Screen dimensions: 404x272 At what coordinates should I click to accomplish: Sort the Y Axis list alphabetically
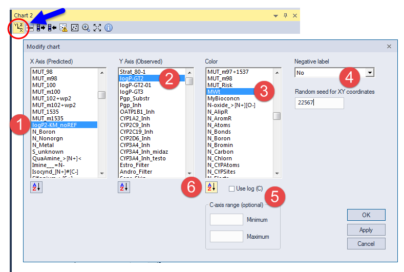[124, 187]
